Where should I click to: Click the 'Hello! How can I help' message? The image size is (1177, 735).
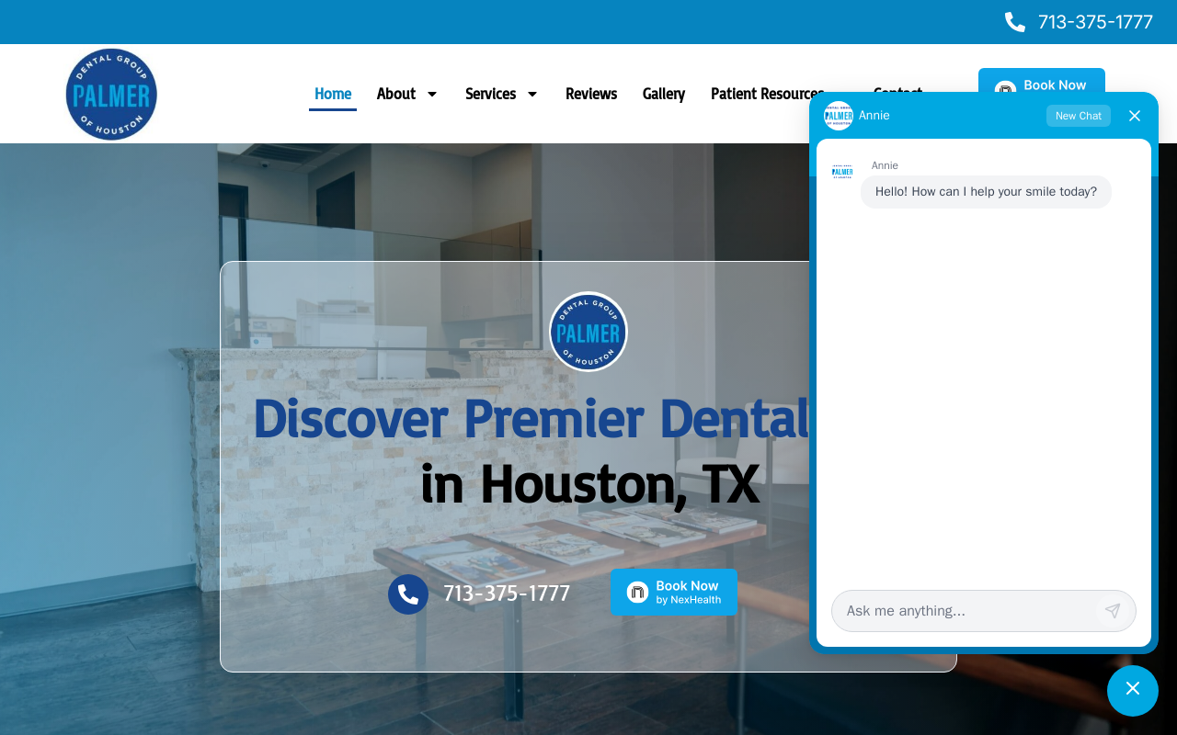[x=986, y=192]
